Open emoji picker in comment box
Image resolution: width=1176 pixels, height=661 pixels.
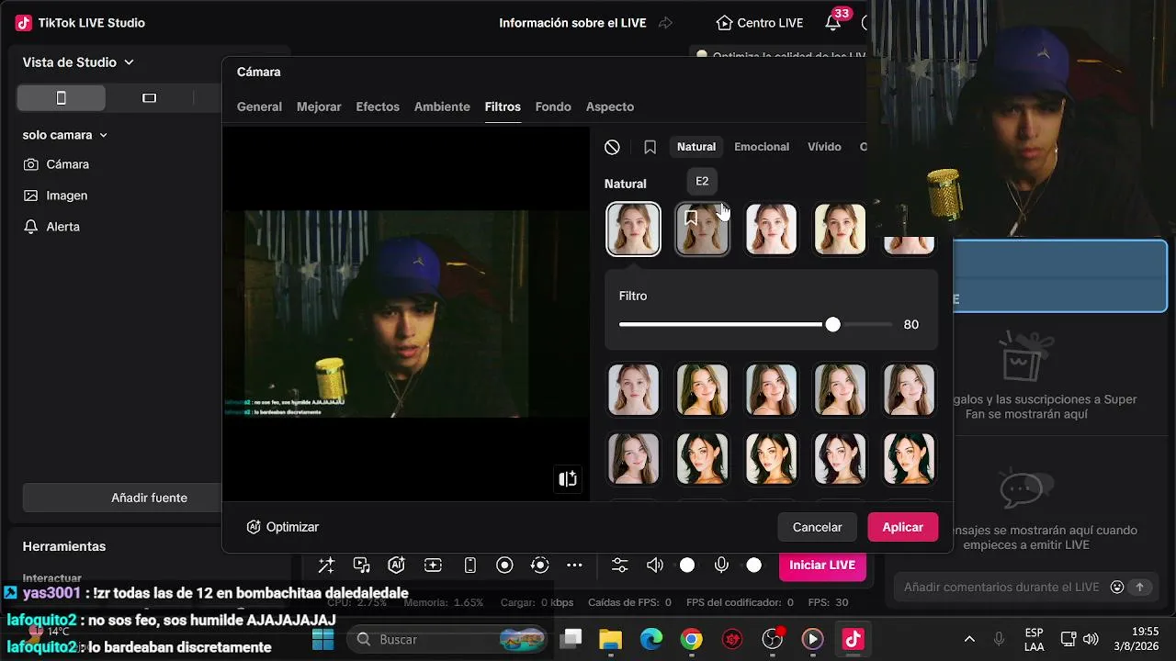point(1117,588)
